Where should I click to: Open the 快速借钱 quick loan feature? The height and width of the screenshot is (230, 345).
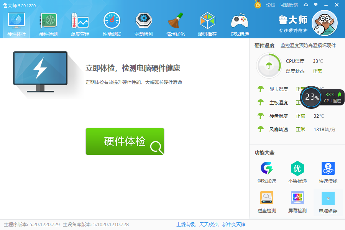coord(328,172)
